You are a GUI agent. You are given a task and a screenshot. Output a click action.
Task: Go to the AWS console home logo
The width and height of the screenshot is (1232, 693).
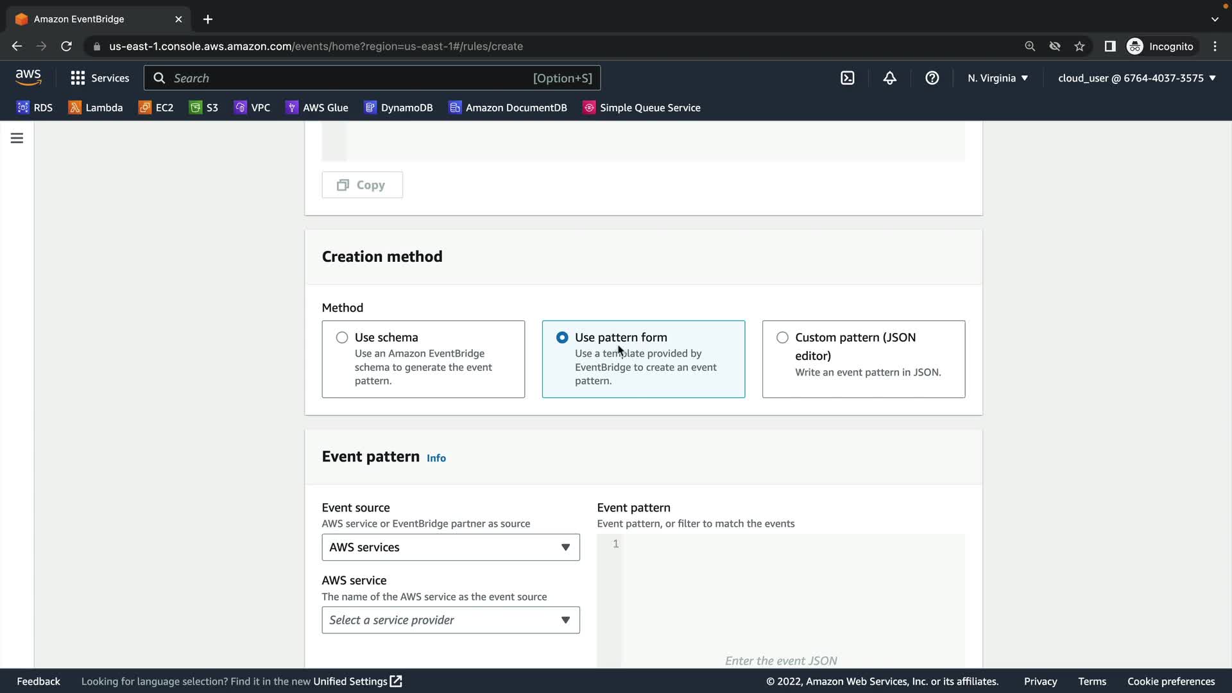(28, 78)
